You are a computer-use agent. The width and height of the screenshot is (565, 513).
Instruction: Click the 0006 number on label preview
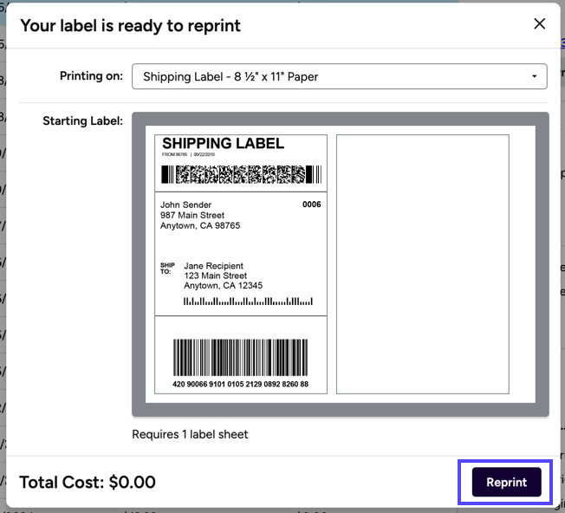click(x=311, y=205)
